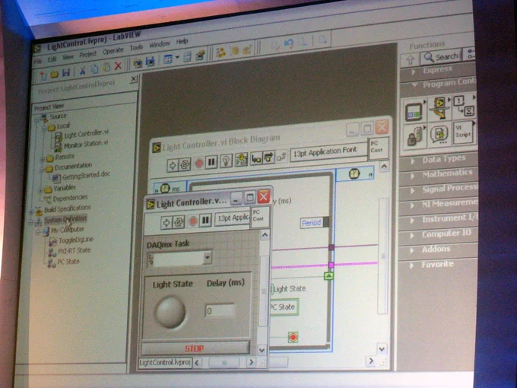The image size is (517, 388).
Task: Expand the Signal Processing palette category
Action: click(413, 190)
